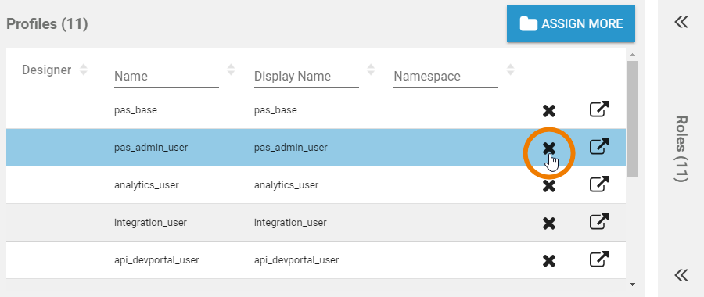Remove the pas_base profile with X icon

pos(548,111)
